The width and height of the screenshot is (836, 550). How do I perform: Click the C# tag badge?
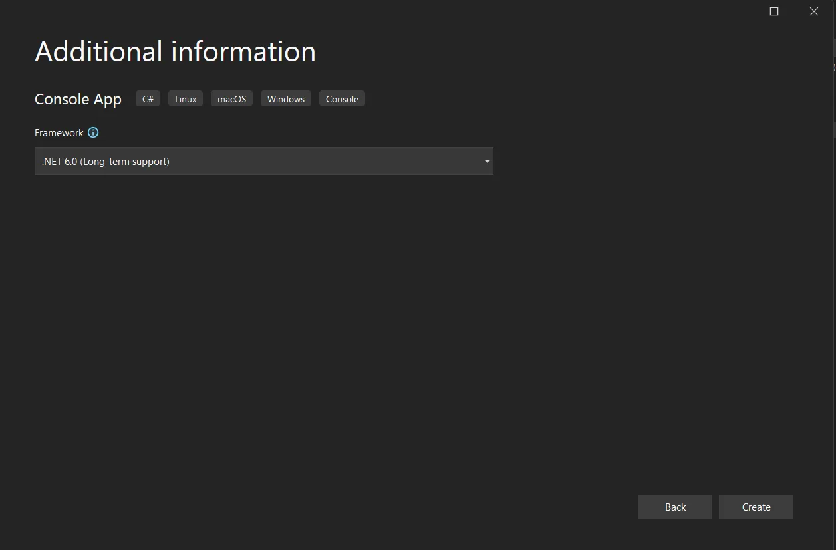click(148, 99)
